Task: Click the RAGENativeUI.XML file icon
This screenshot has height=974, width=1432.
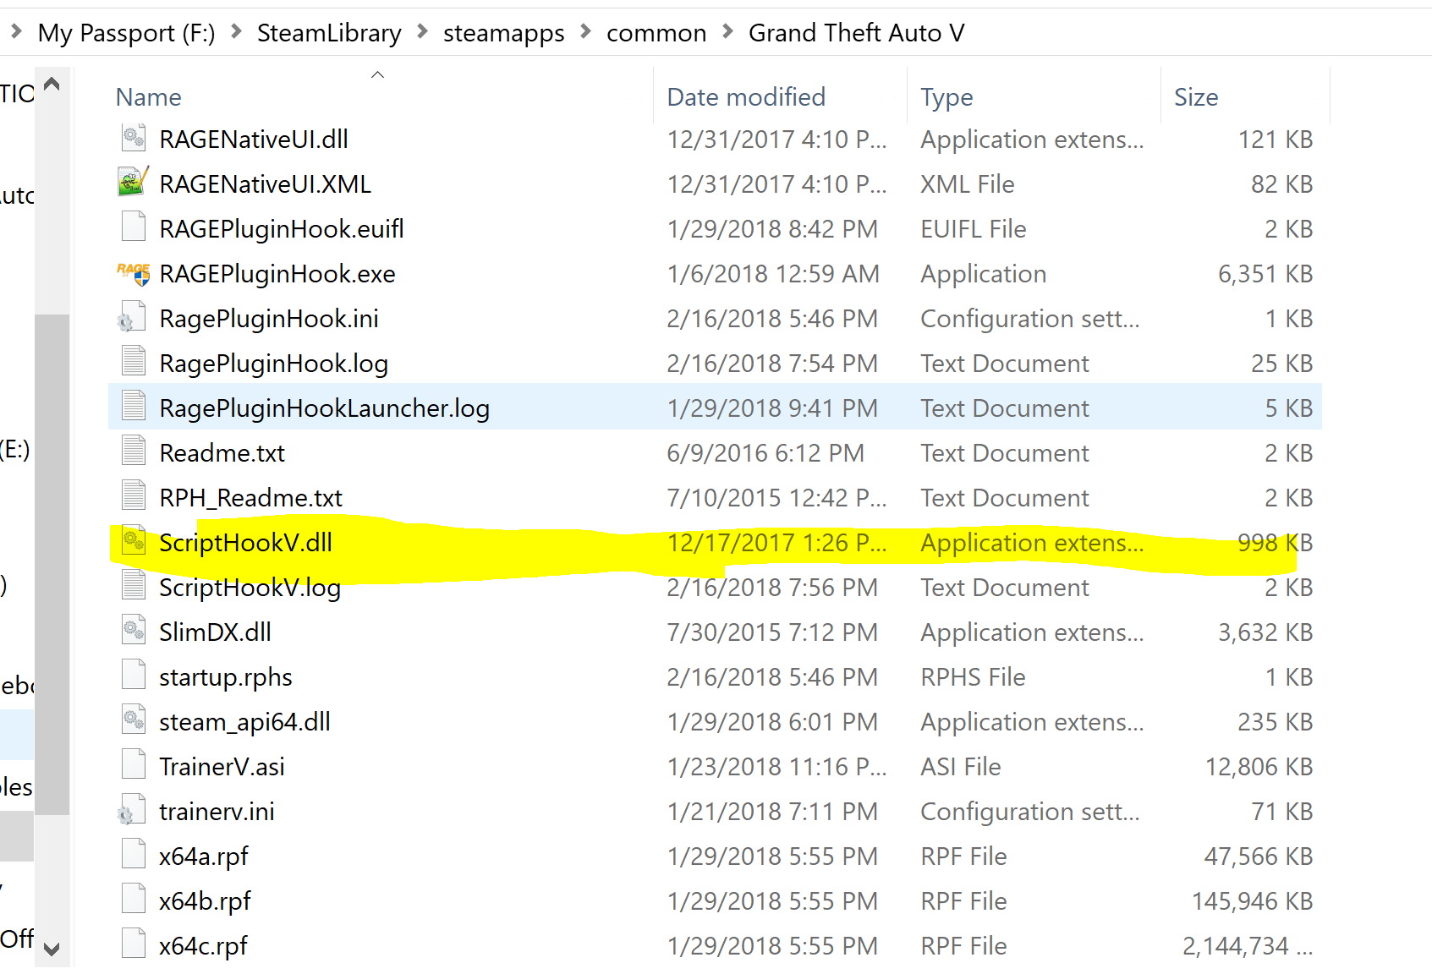Action: click(x=134, y=183)
